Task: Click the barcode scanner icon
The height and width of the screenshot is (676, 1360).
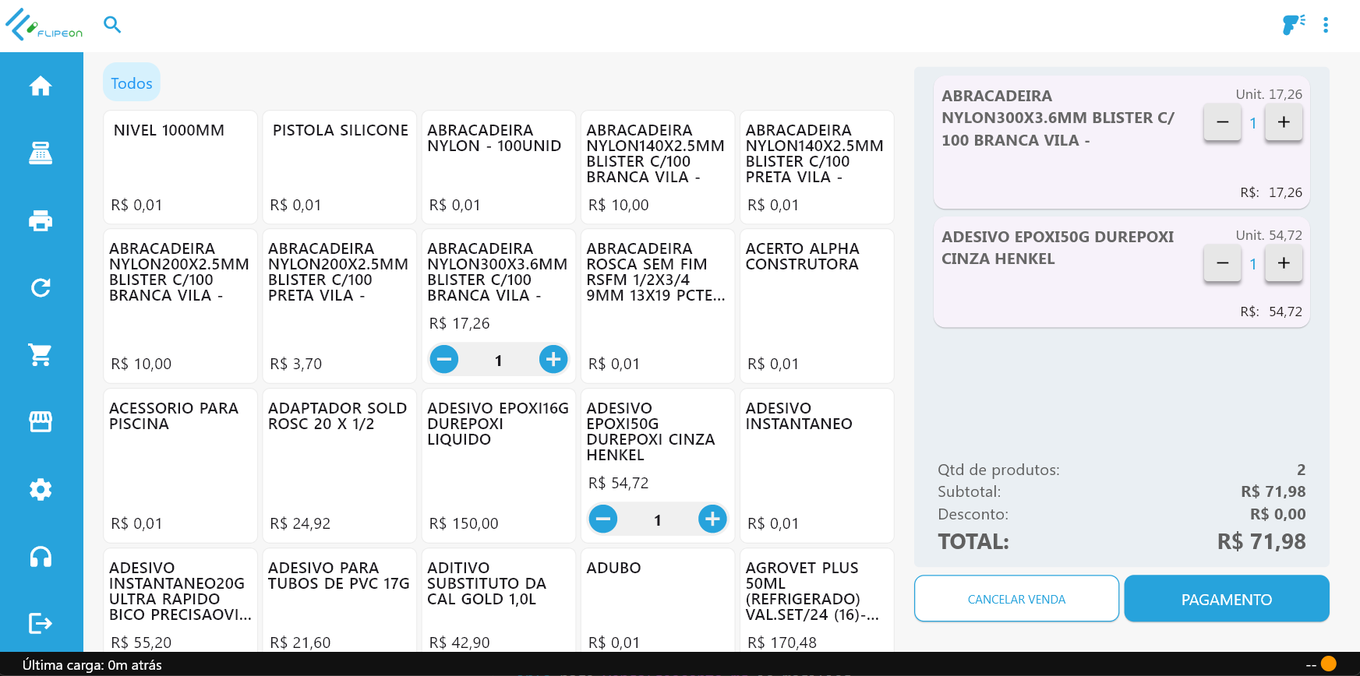Action: click(1293, 25)
